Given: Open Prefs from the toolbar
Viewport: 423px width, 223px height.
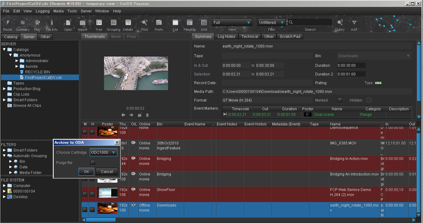Looking at the screenshot, I should (x=159, y=23).
